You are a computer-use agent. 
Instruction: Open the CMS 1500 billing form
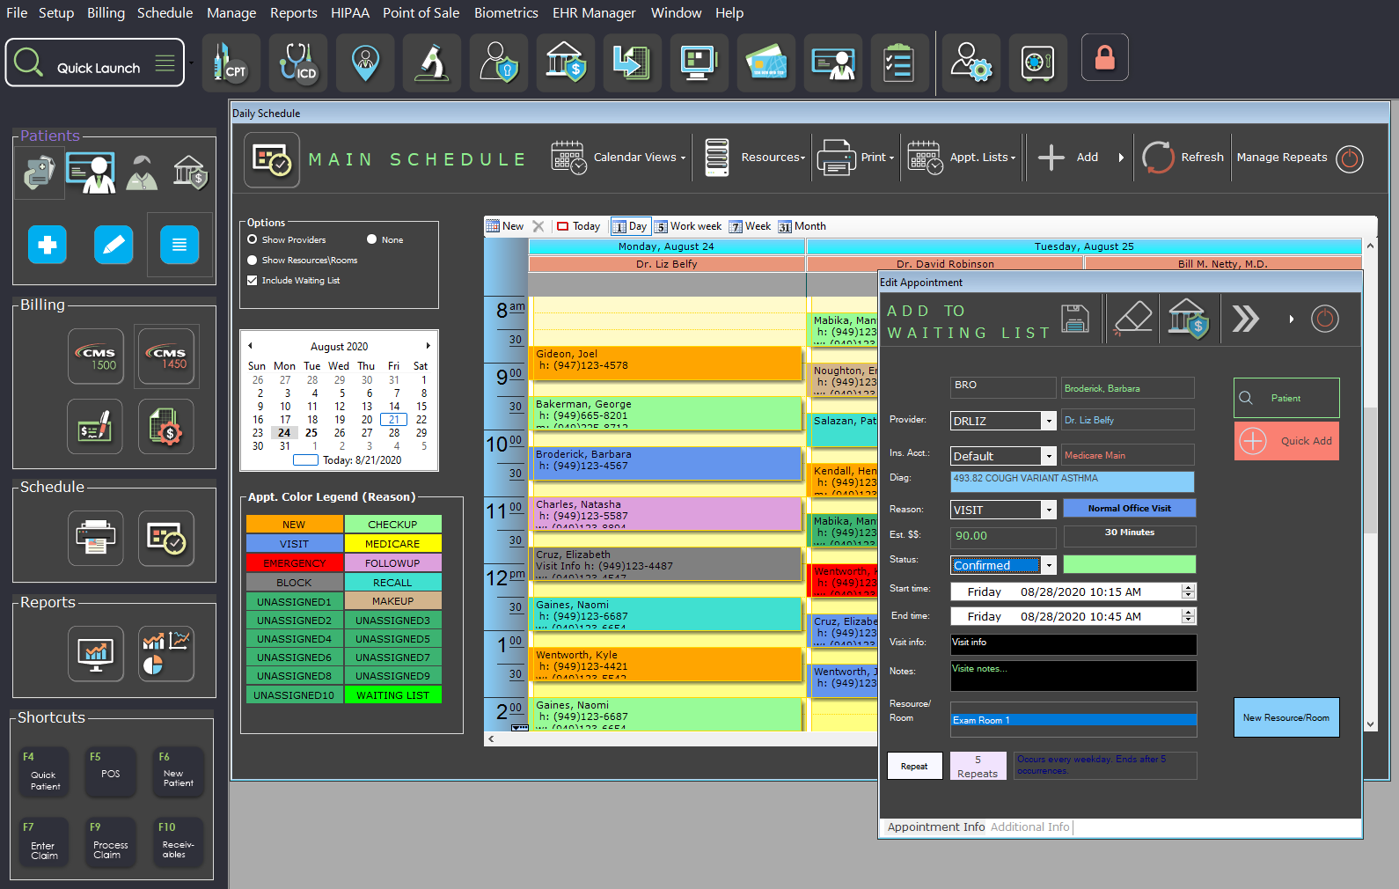click(96, 356)
